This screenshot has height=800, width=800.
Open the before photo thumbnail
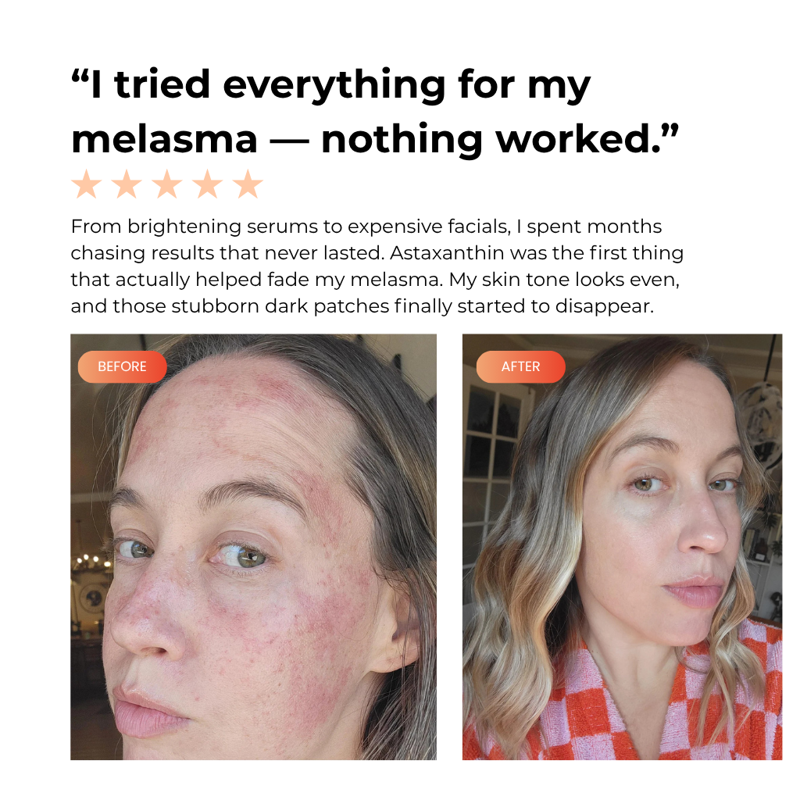pyautogui.click(x=254, y=547)
